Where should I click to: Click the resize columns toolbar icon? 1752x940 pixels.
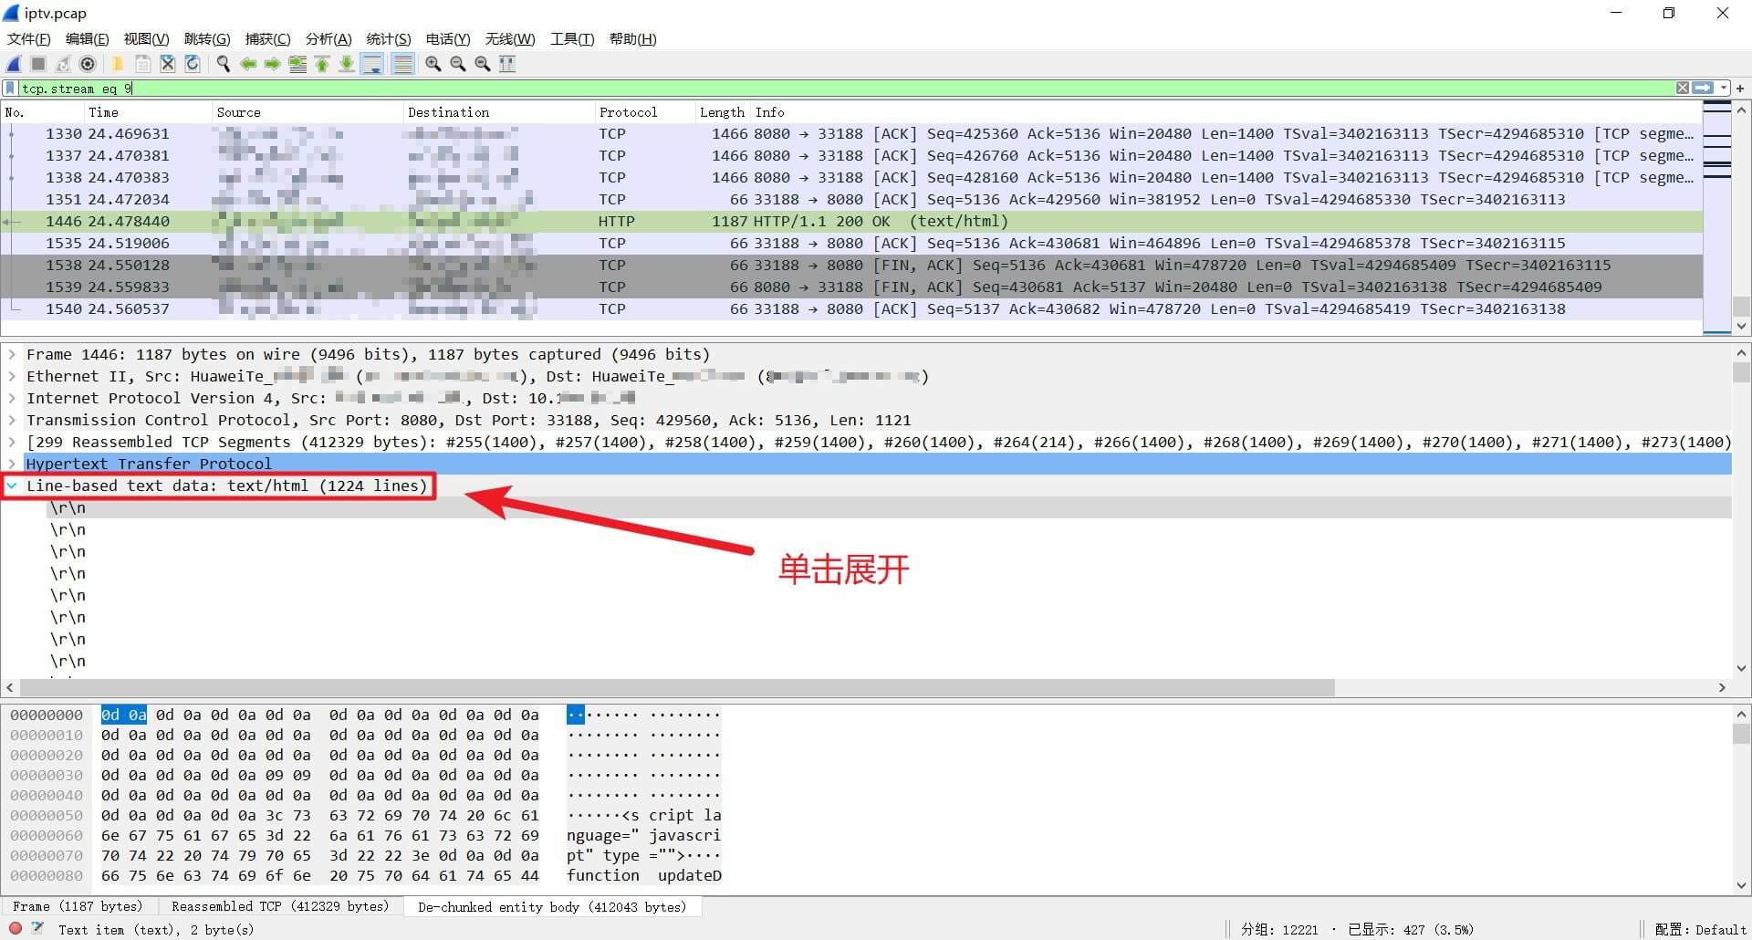pyautogui.click(x=508, y=64)
